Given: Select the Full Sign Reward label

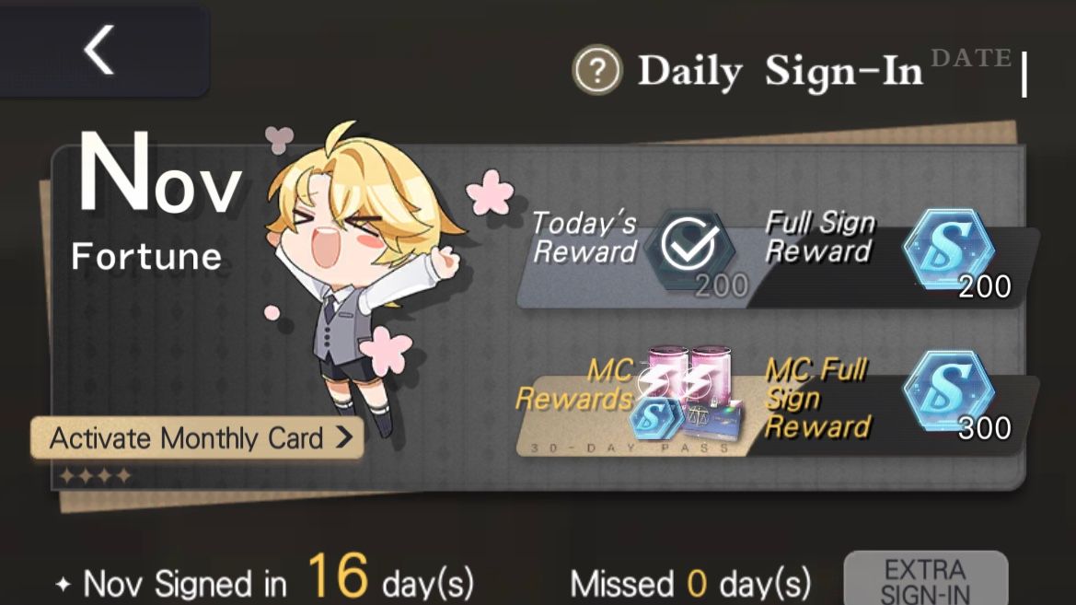Looking at the screenshot, I should (820, 237).
